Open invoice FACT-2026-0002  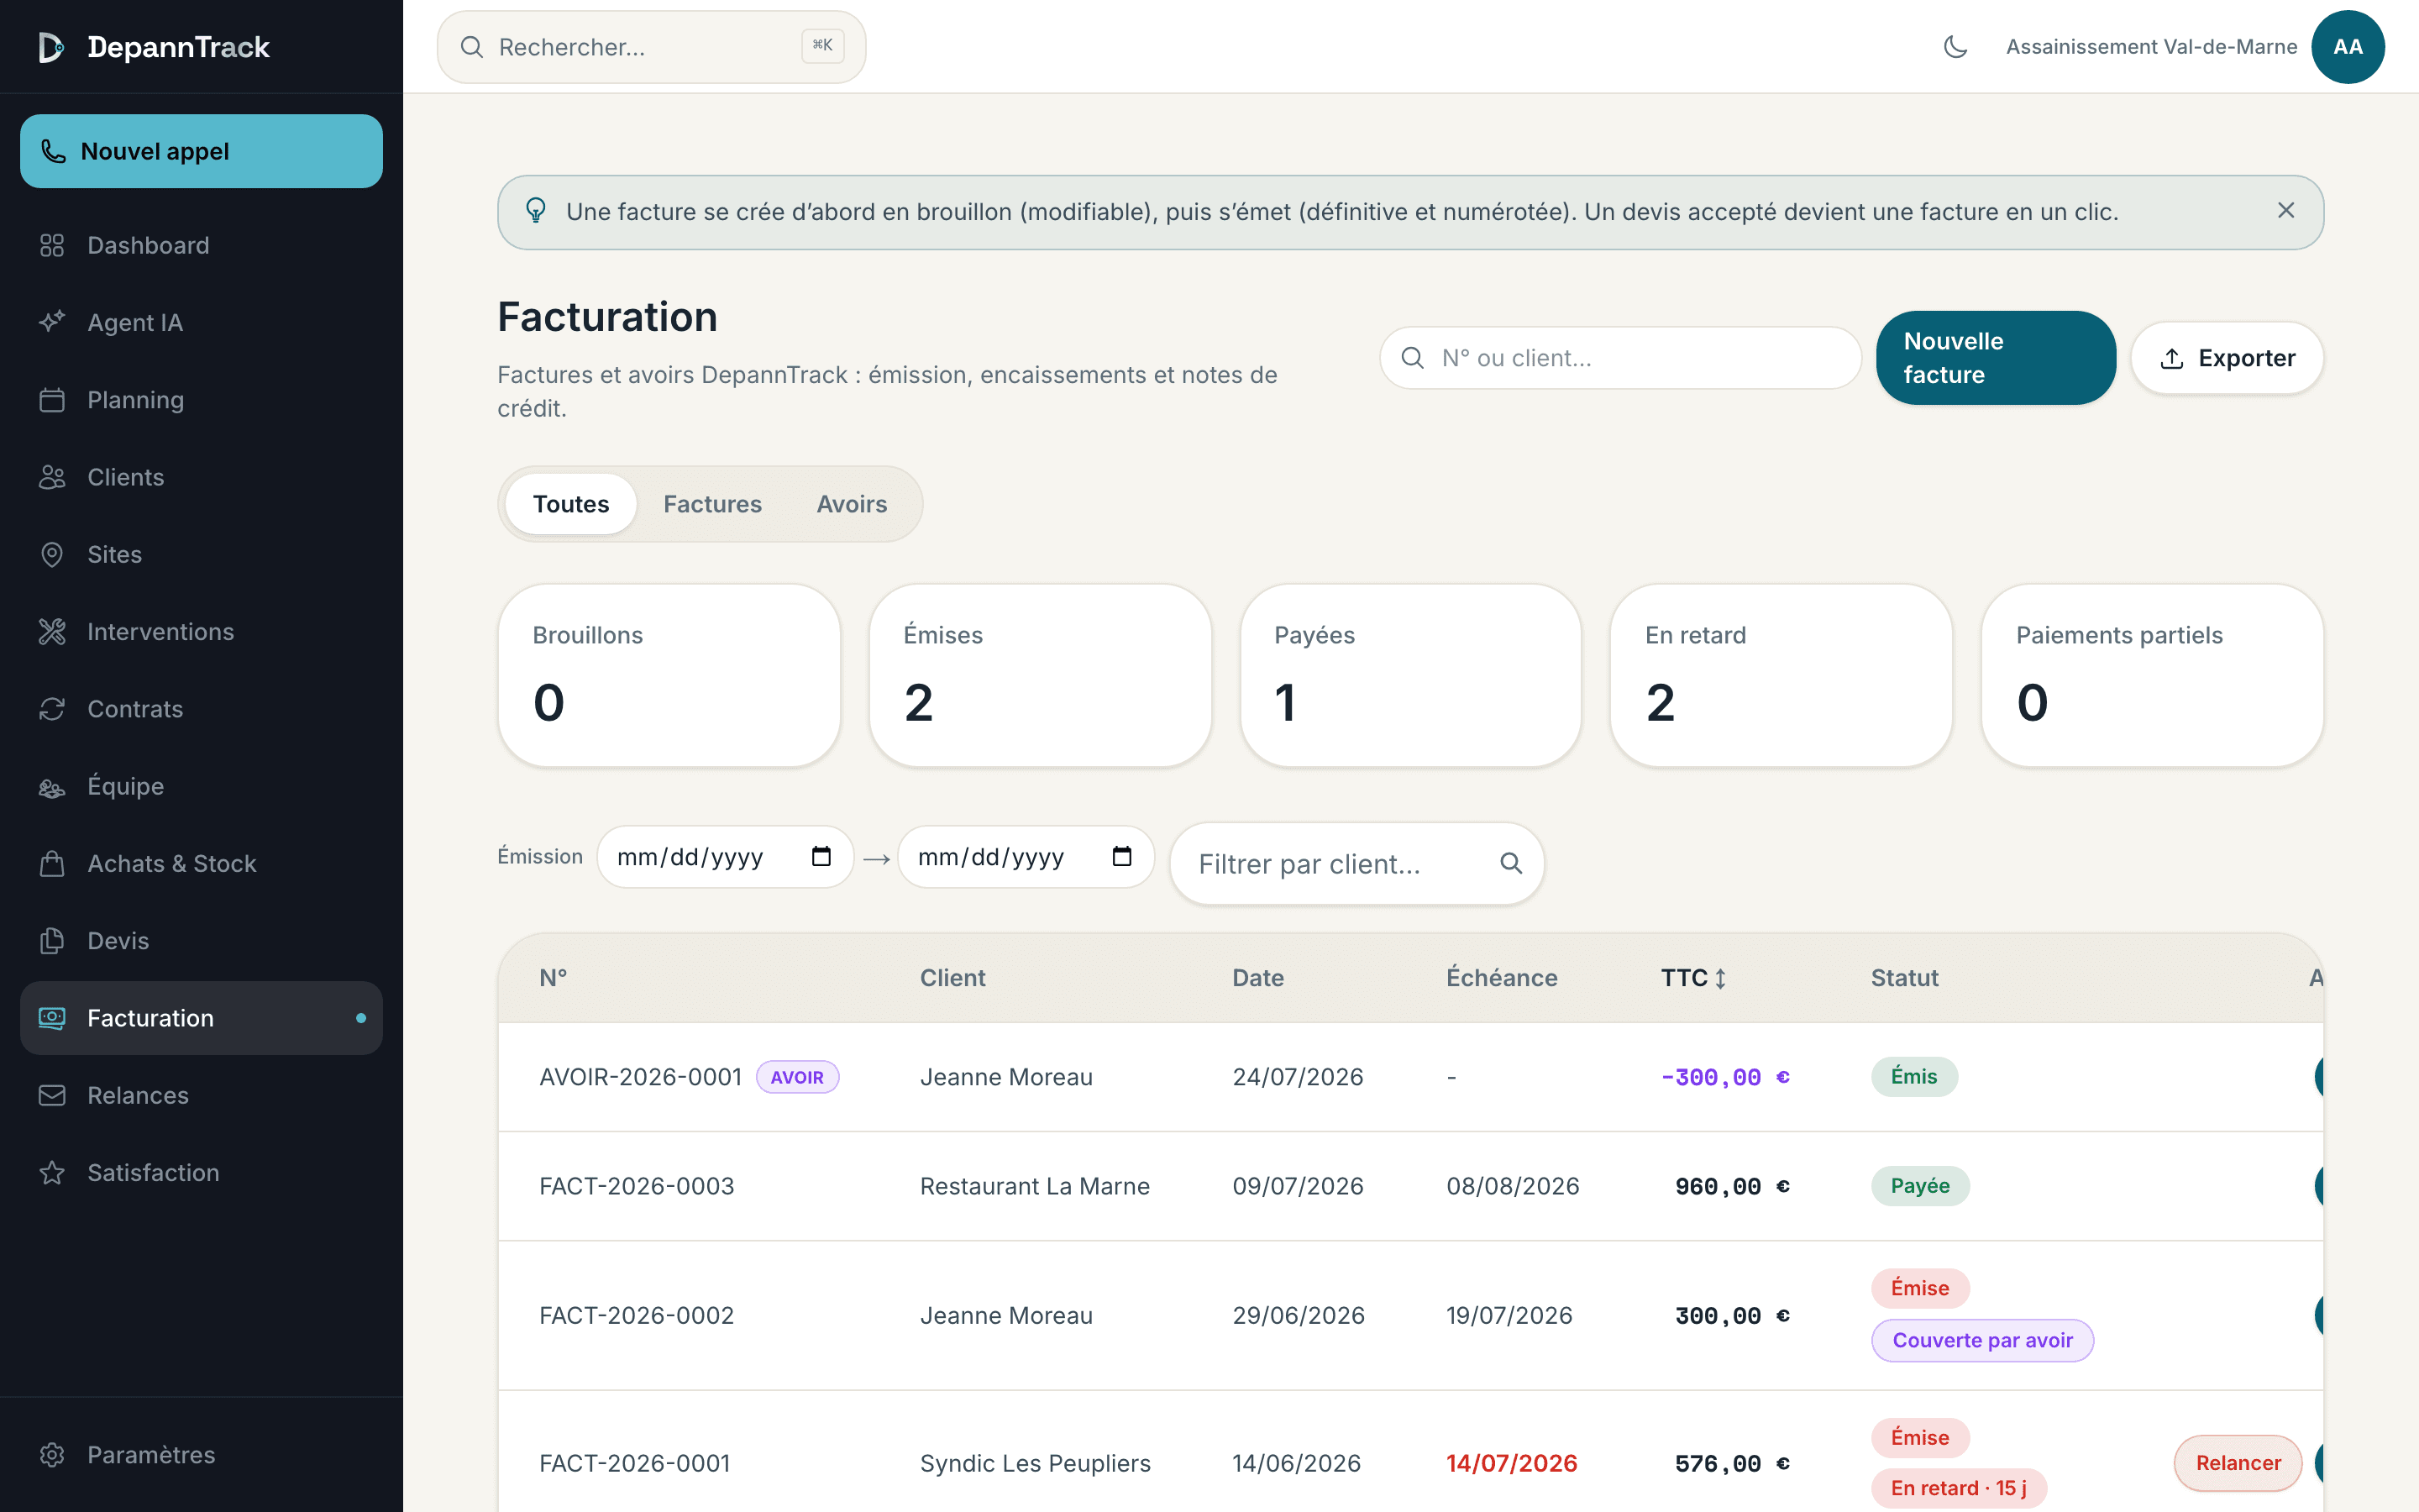coord(637,1315)
